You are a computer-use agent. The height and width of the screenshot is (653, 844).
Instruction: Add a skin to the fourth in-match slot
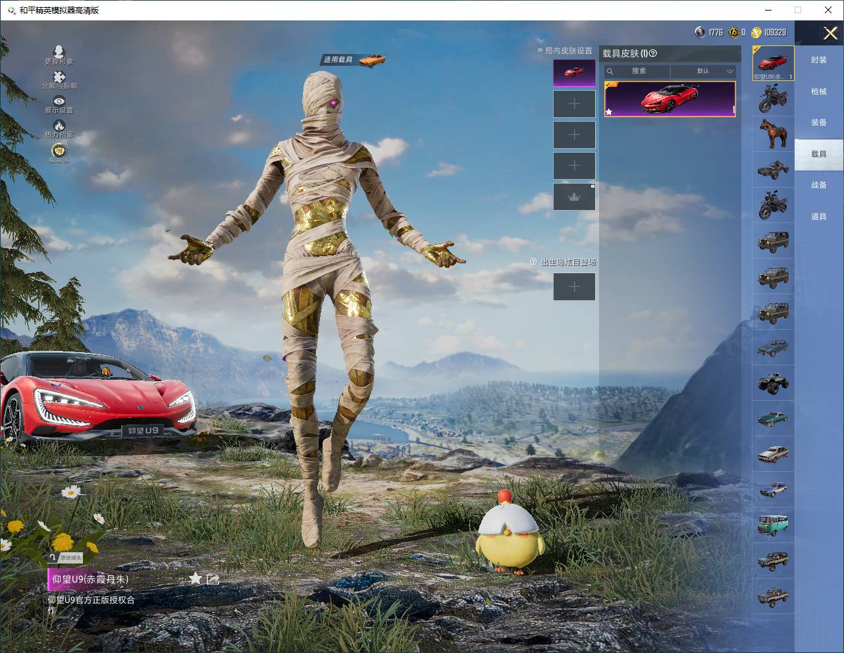coord(574,166)
